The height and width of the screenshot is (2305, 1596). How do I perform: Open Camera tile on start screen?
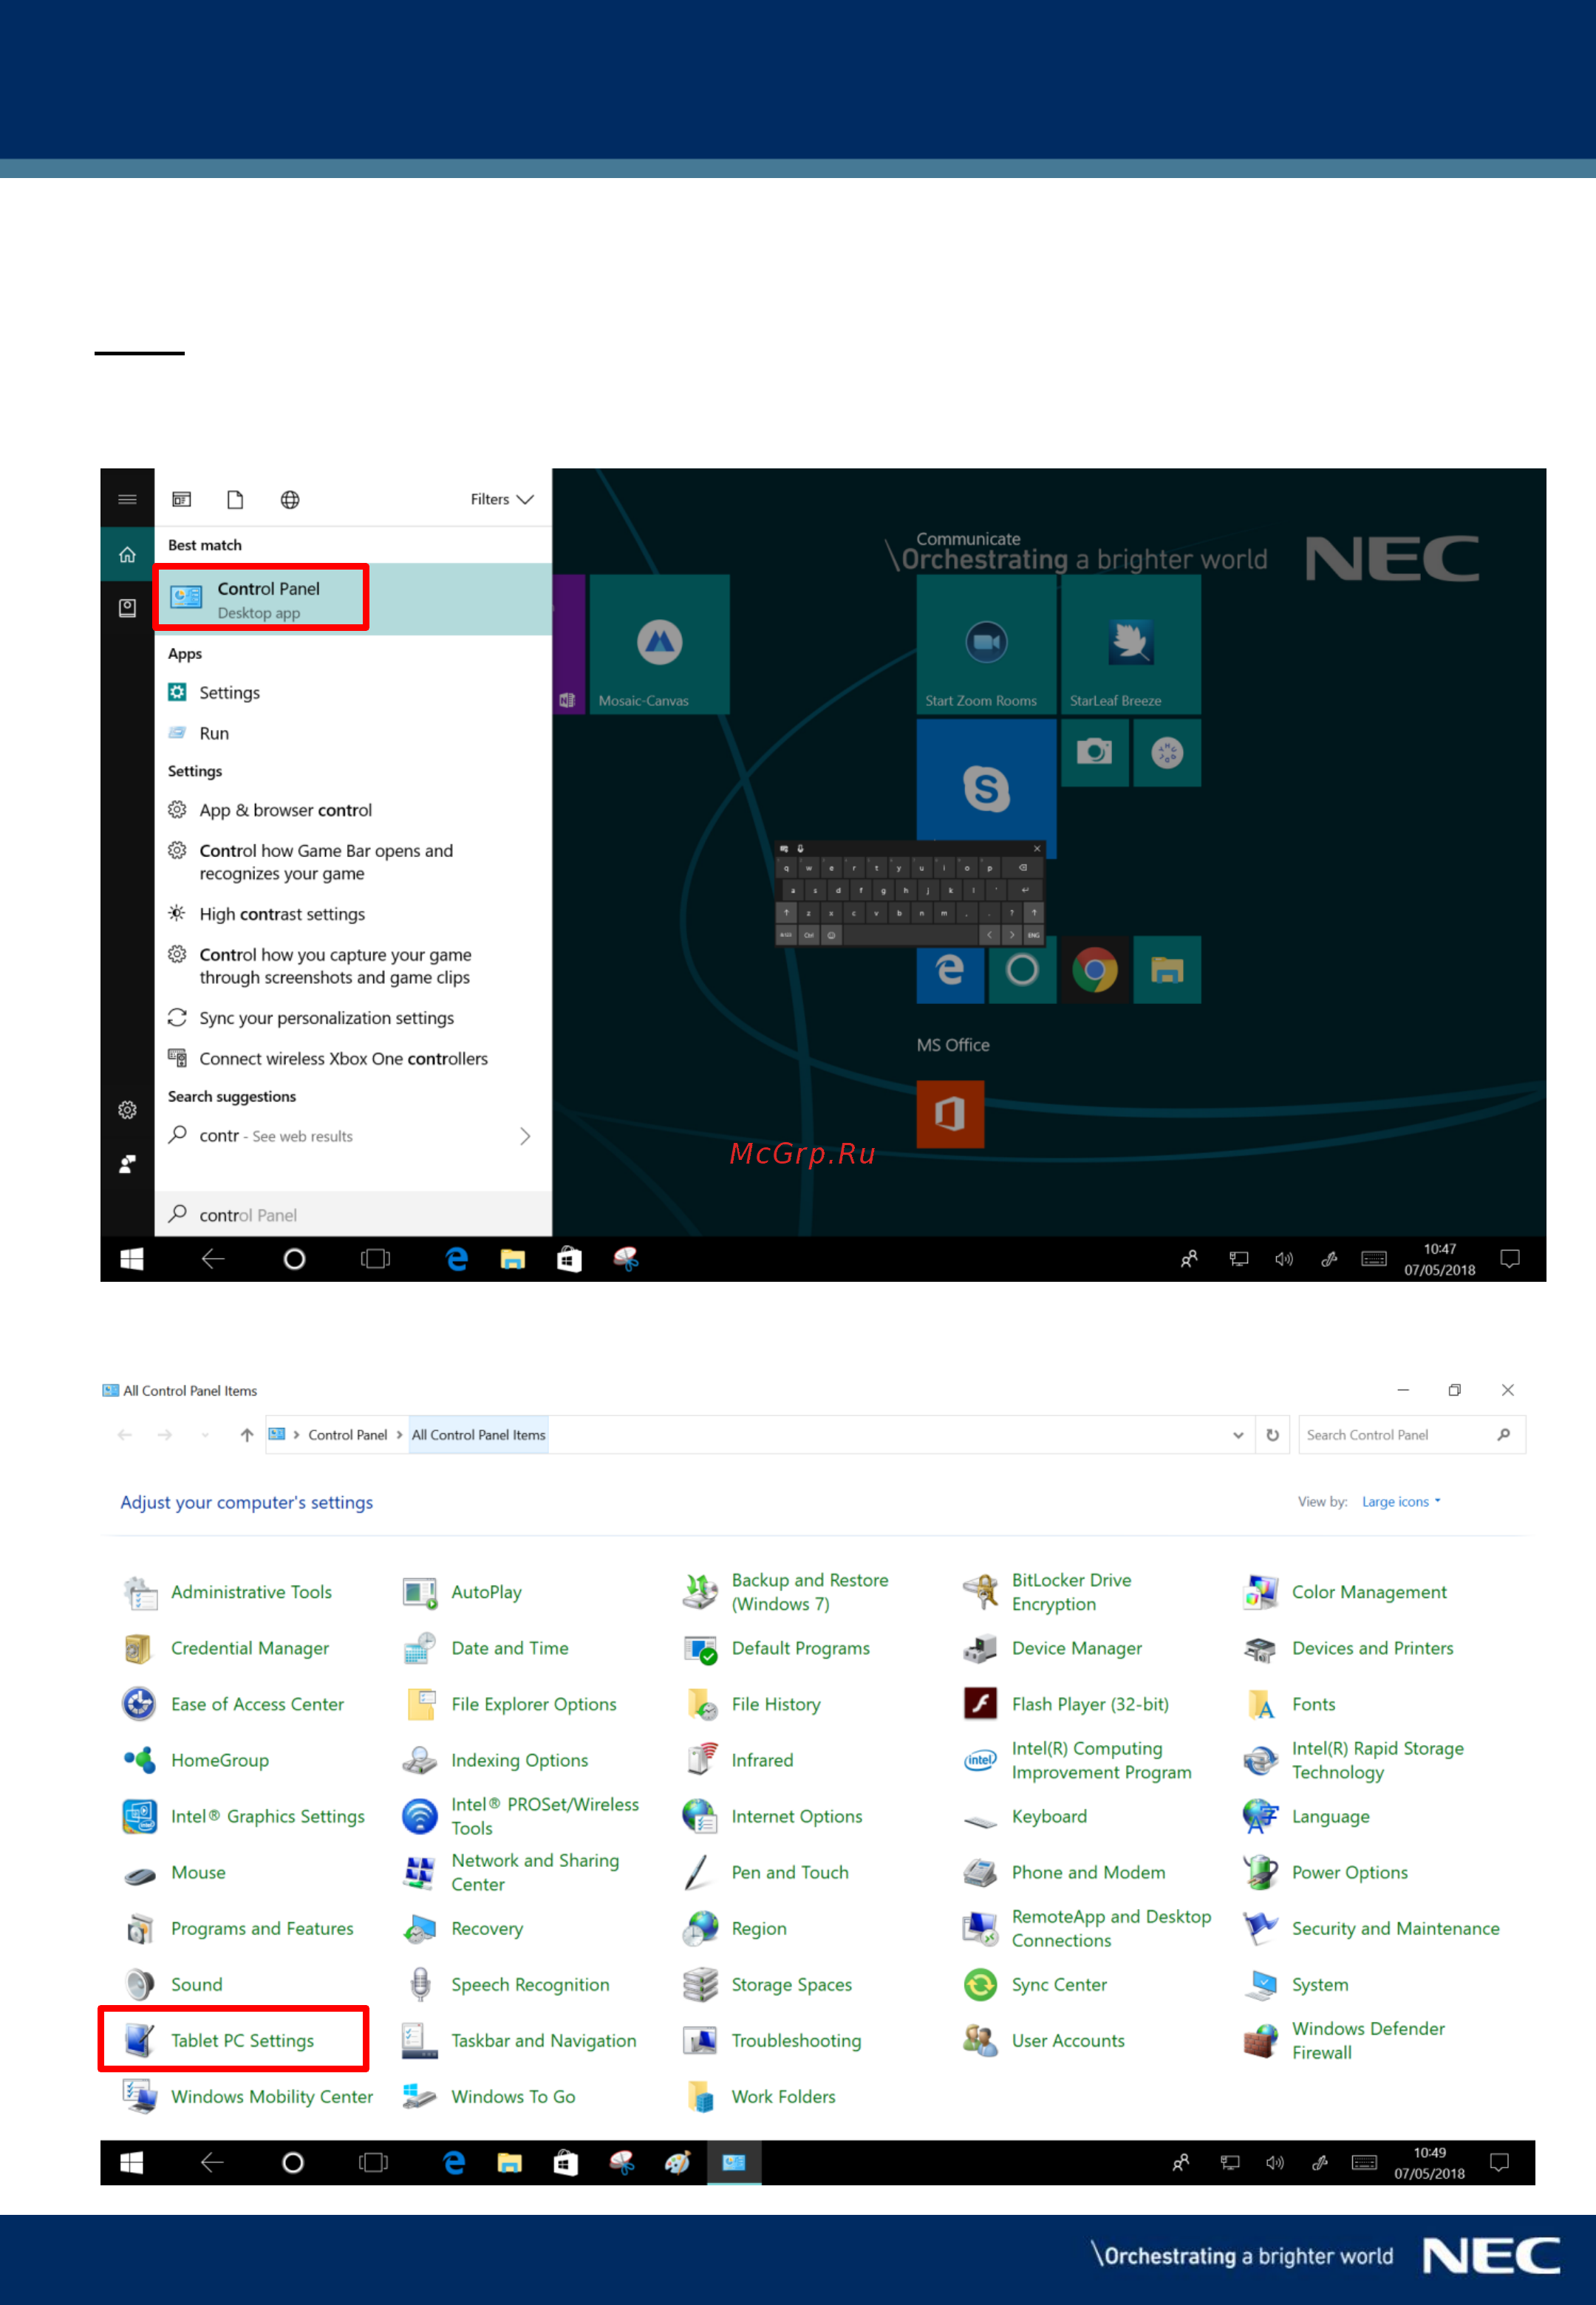coord(1095,753)
